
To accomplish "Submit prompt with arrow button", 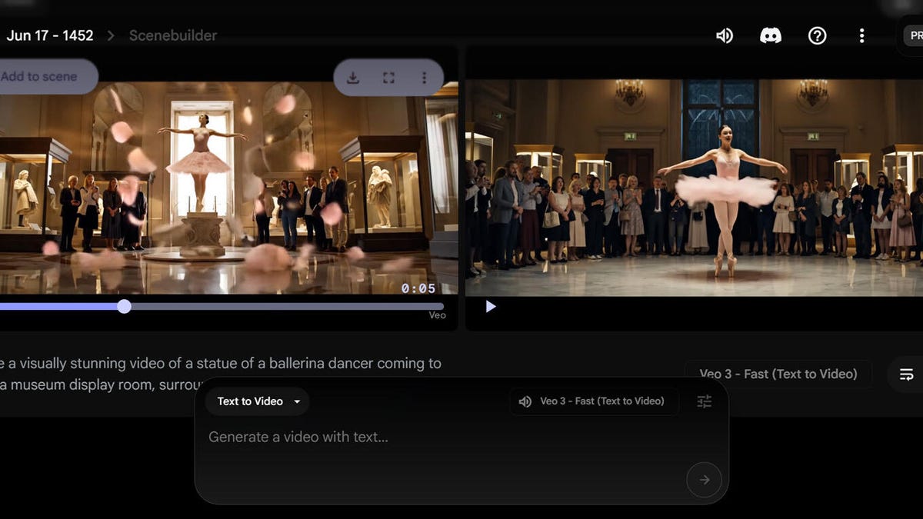I will [704, 480].
